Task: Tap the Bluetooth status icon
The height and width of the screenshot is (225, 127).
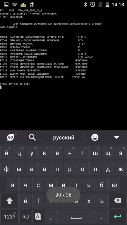Action: (x=85, y=4)
